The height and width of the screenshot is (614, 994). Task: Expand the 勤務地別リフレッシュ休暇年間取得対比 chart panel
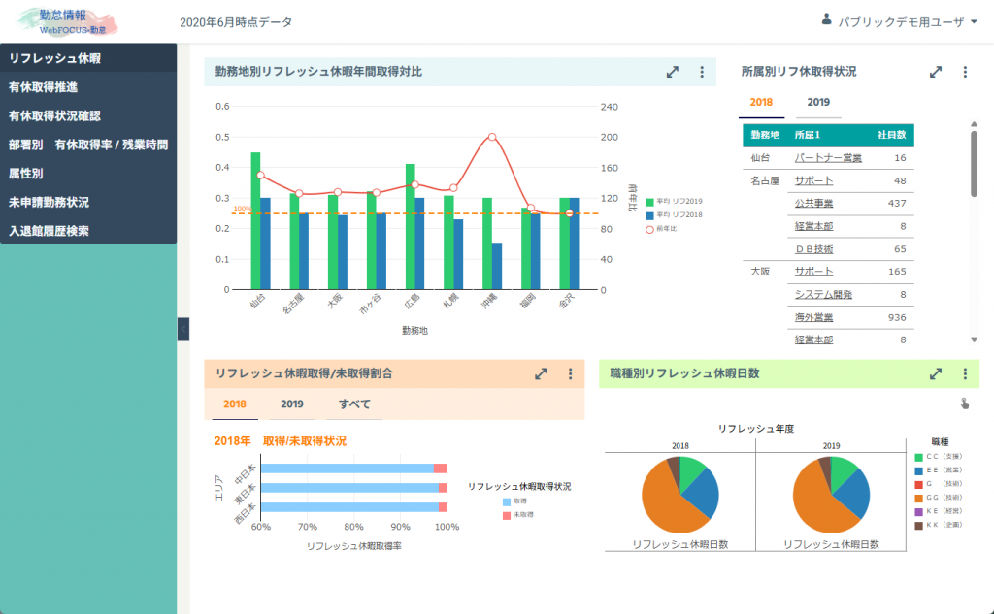coord(673,72)
